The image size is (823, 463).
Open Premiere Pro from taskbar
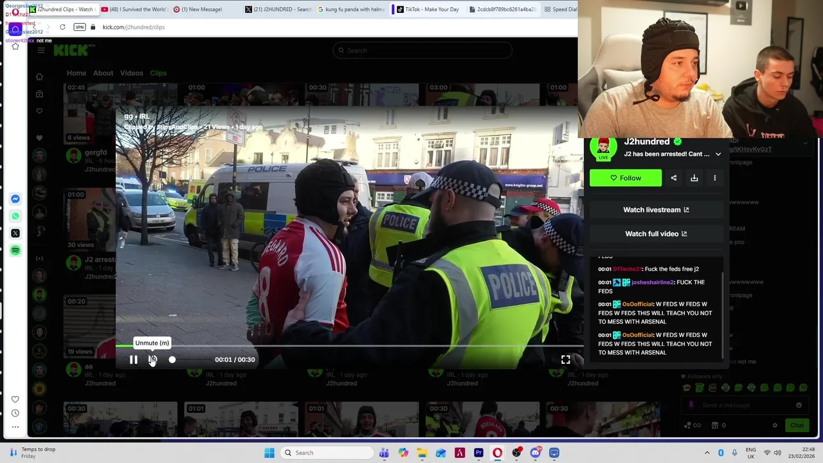tap(478, 453)
